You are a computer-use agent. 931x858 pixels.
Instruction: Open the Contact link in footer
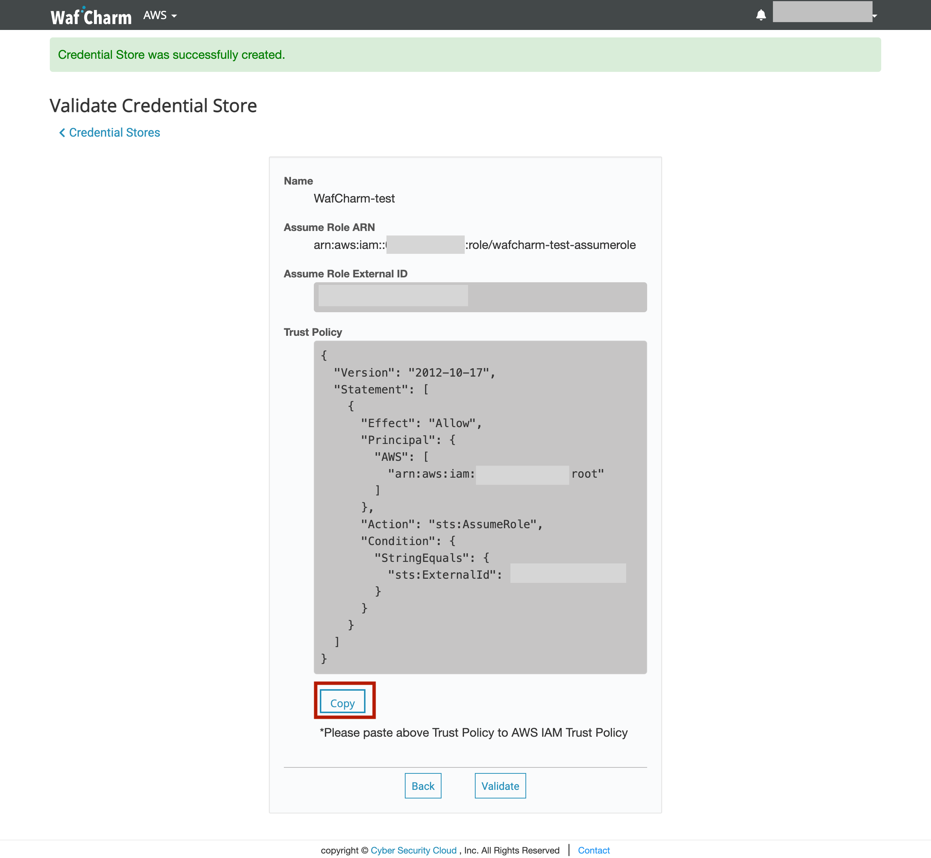594,850
